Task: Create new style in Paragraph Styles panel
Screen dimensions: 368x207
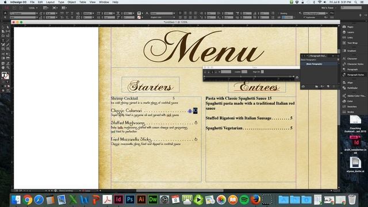Action: (x=328, y=86)
